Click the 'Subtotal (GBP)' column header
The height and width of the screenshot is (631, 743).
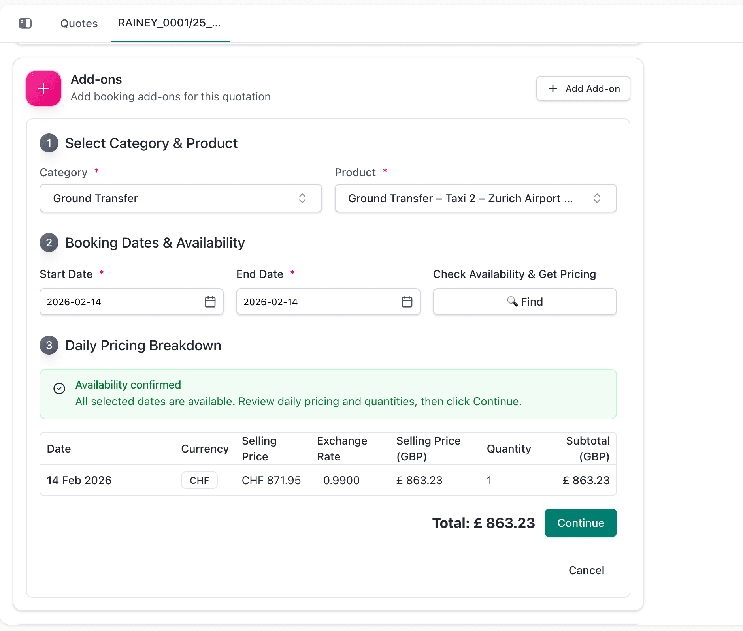coord(588,449)
